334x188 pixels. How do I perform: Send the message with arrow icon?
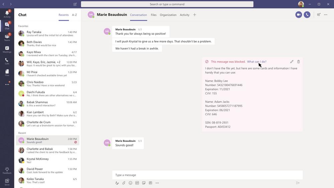[x=298, y=183]
